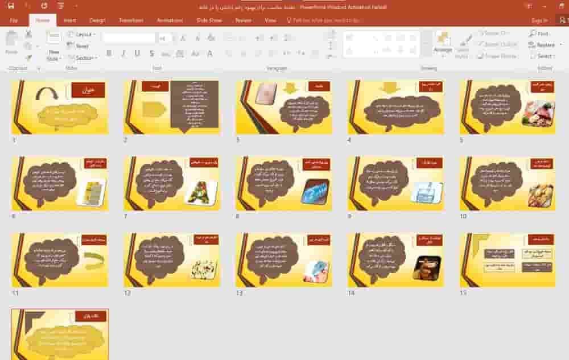
Task: Switch to the Insert tab
Action: tap(69, 20)
